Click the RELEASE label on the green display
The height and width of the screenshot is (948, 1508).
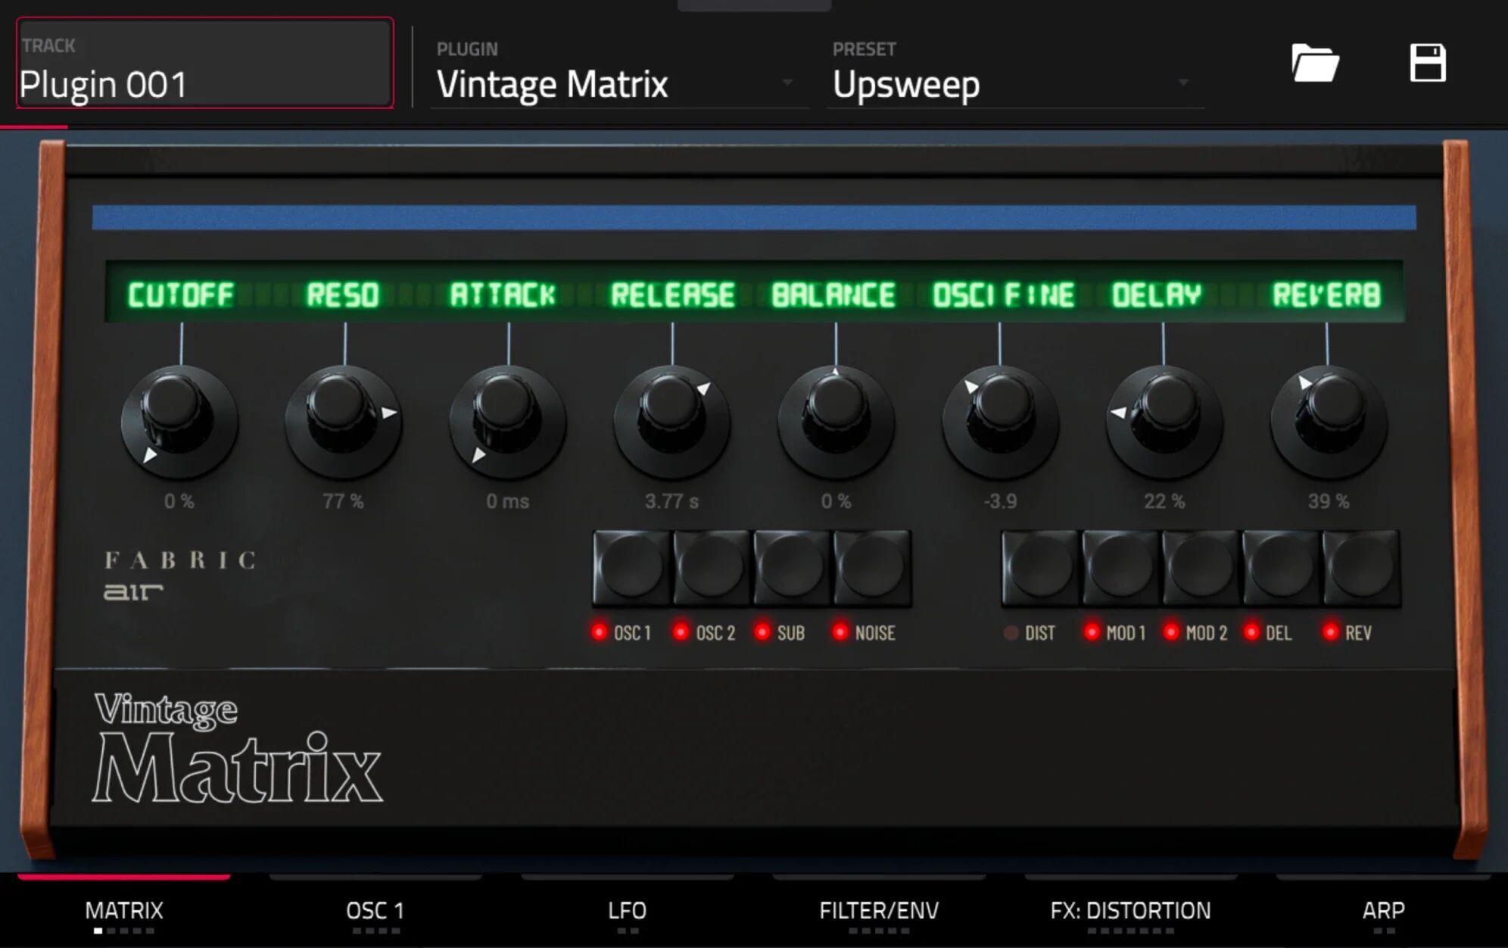673,295
